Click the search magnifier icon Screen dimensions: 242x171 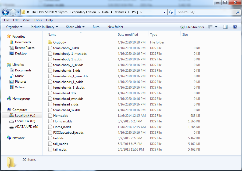[237, 12]
